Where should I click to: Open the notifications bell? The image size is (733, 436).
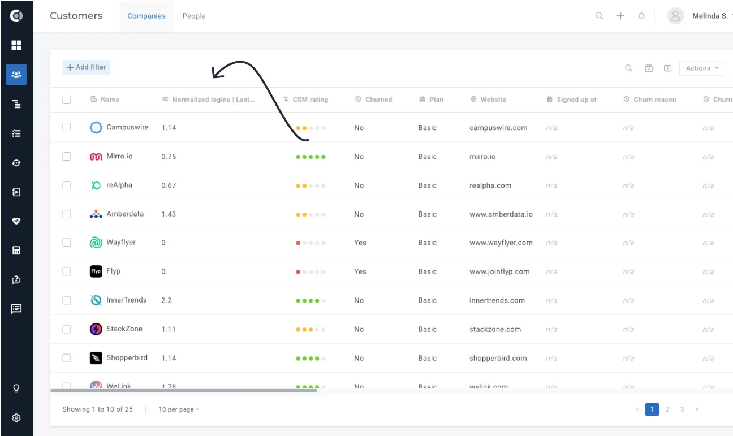[641, 16]
